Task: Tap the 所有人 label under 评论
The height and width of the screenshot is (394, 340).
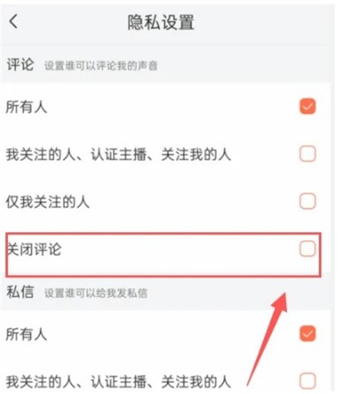Action: (x=26, y=107)
